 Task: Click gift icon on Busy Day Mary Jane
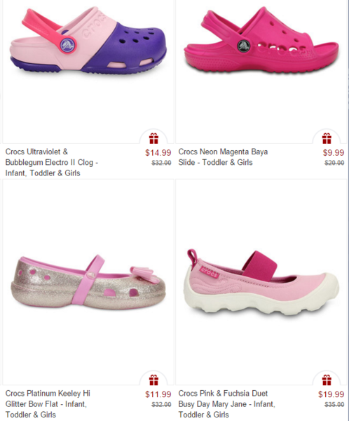coord(327,380)
